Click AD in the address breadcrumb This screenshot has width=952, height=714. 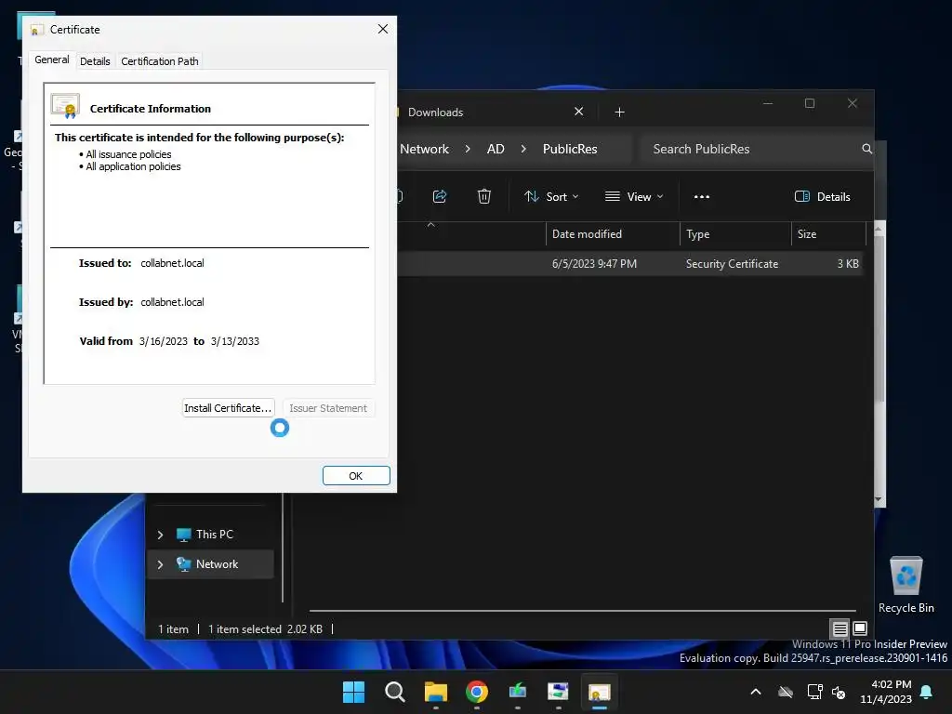tap(496, 149)
